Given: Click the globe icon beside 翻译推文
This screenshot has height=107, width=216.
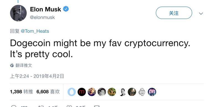Looking at the screenshot, I should [x=12, y=65].
